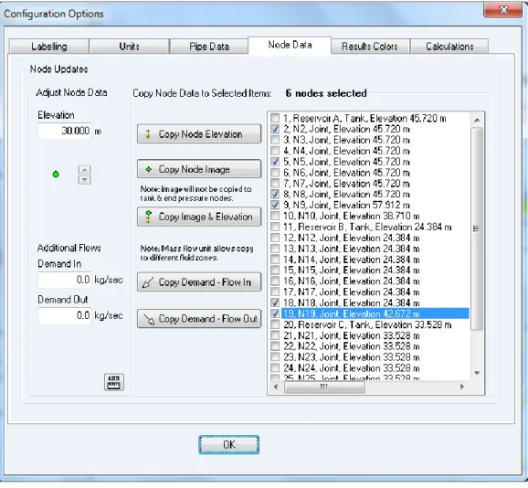Screen dimensions: 528x488
Task: Go to the Pipe Data tab
Action: 209,47
